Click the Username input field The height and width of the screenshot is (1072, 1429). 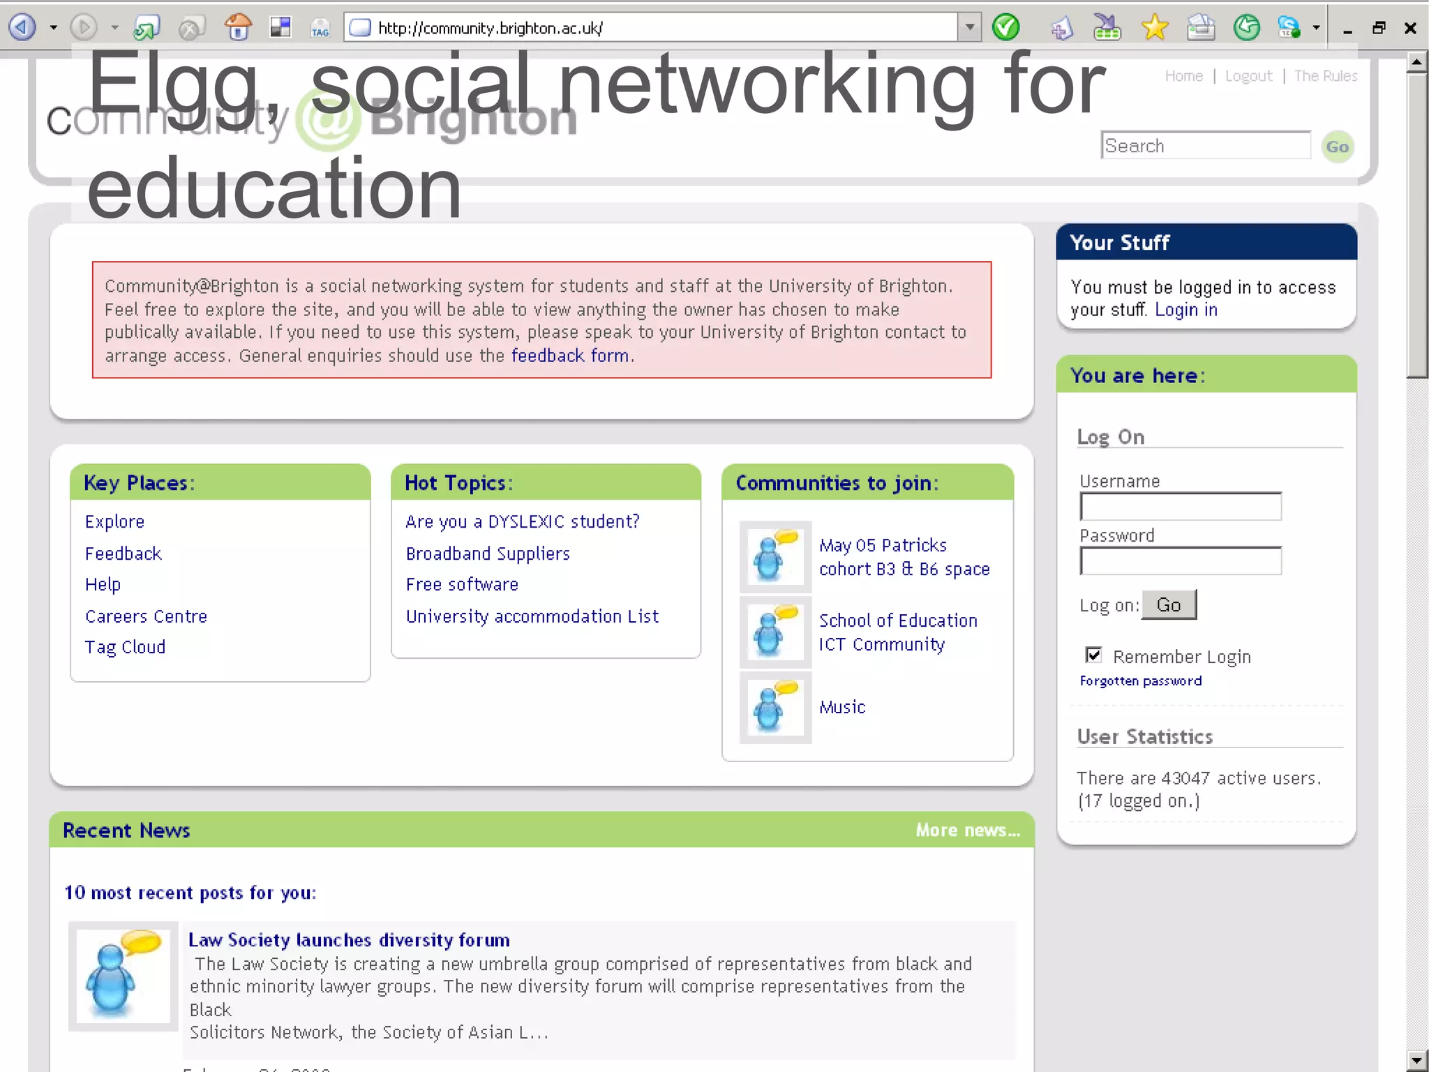[x=1180, y=507]
